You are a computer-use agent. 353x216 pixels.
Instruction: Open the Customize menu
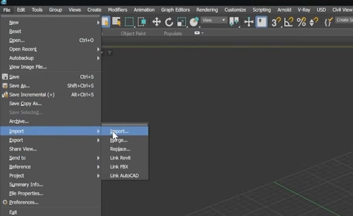(x=235, y=10)
